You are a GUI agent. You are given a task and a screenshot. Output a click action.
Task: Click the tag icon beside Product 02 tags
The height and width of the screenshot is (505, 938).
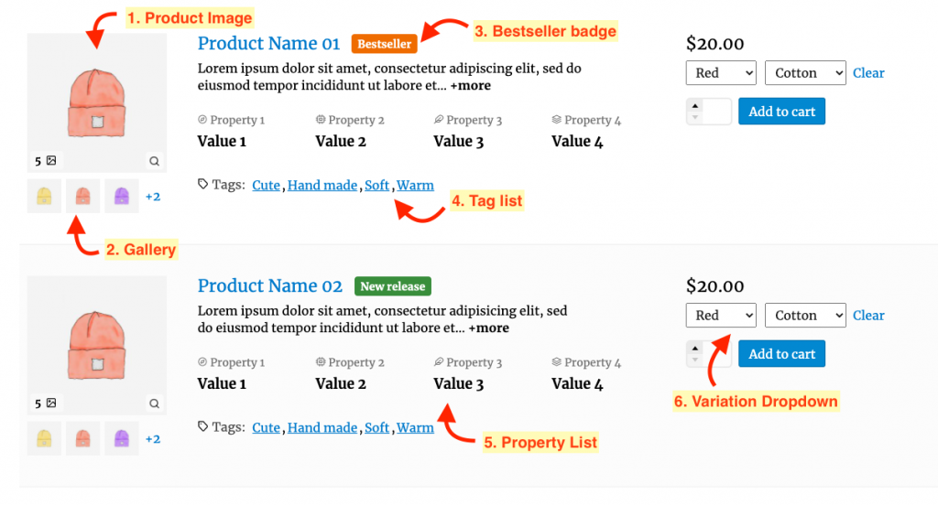pos(203,426)
